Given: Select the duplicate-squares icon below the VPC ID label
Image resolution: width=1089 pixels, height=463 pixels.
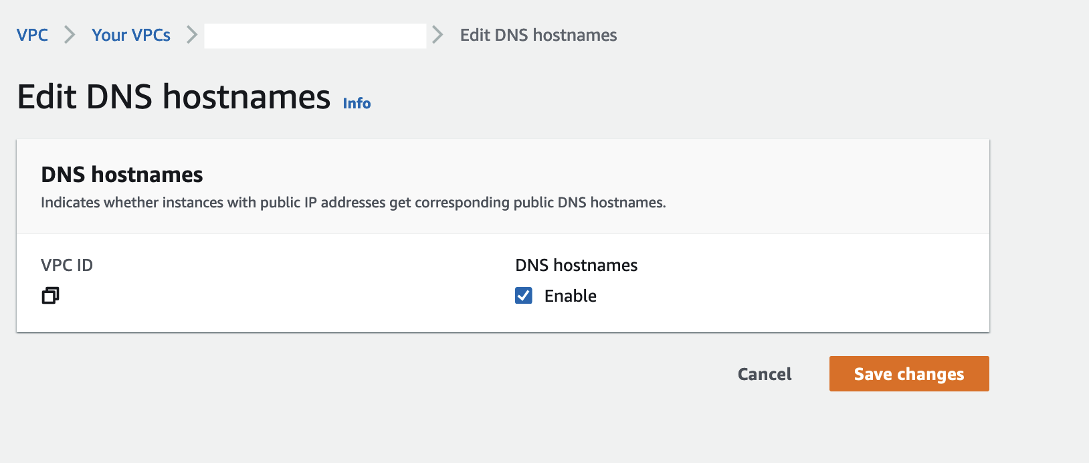Looking at the screenshot, I should point(50,295).
